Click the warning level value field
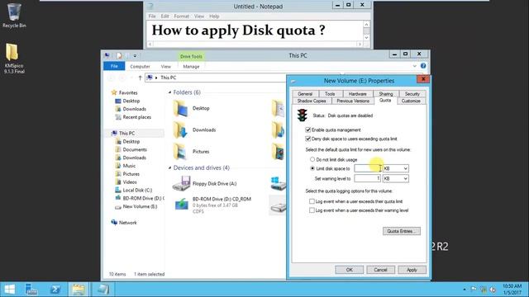Viewport: 529px width, 297px height. 367,178
